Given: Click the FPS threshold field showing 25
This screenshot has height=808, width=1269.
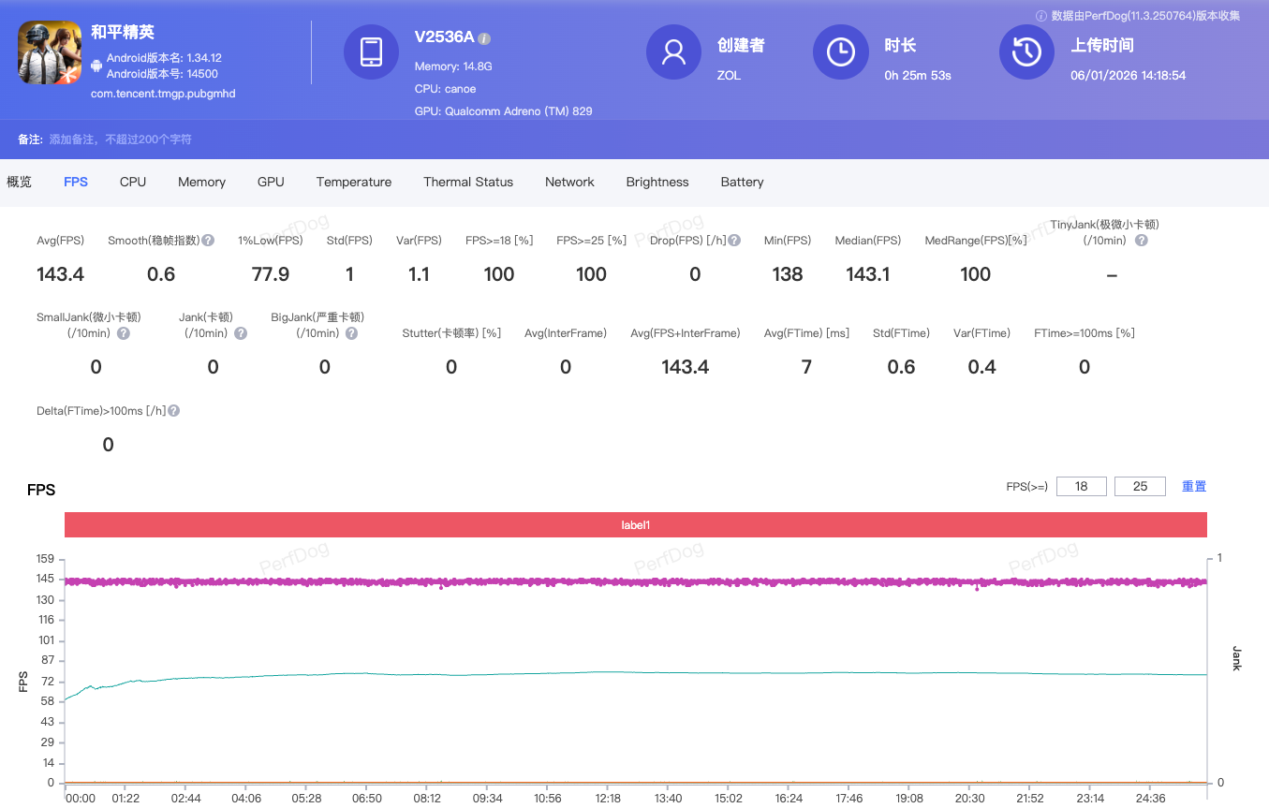Looking at the screenshot, I should click(x=1139, y=486).
